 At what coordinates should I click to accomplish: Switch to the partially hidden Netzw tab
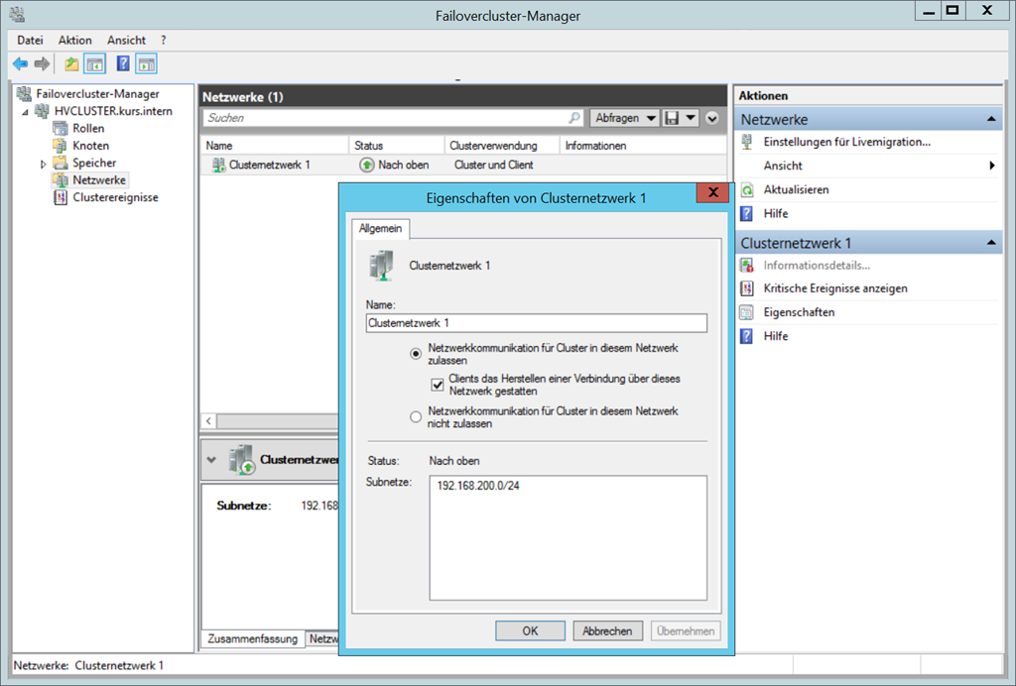tap(322, 638)
